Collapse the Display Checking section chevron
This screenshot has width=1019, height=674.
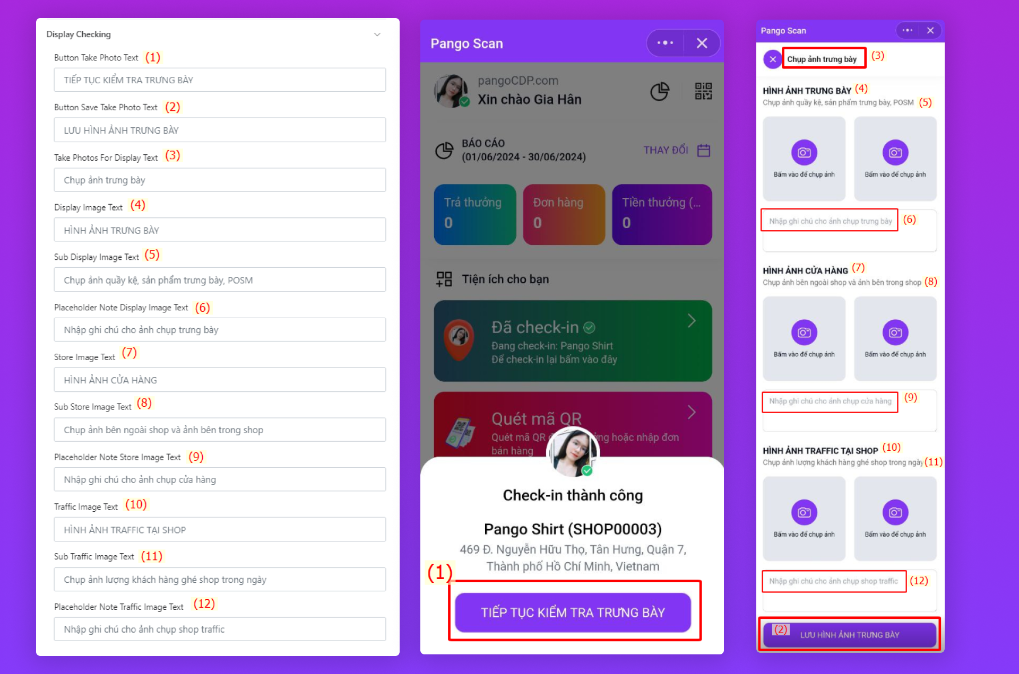tap(377, 34)
